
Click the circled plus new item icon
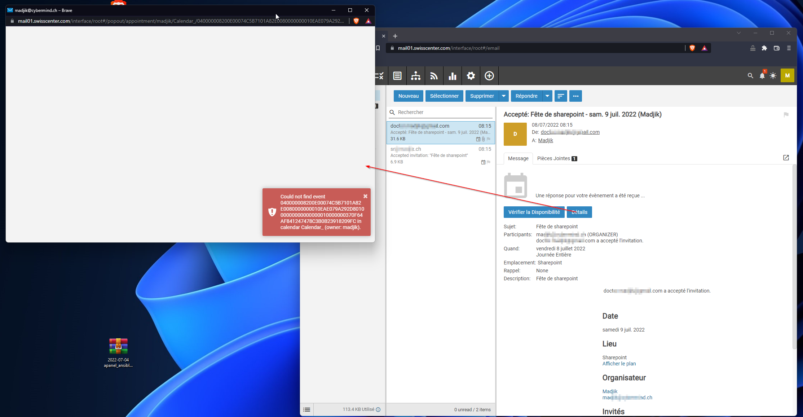click(x=489, y=76)
